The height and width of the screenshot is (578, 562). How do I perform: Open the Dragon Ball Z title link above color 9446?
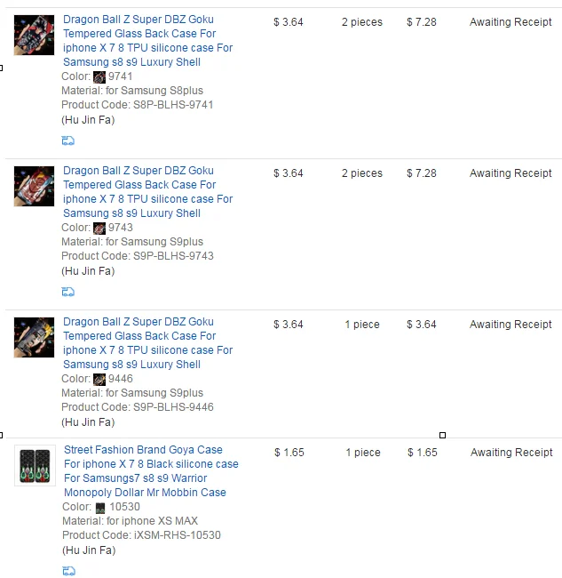click(148, 343)
